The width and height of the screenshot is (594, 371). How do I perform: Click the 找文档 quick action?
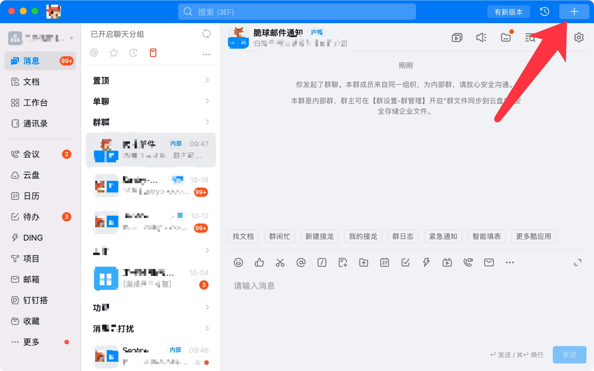click(x=243, y=237)
